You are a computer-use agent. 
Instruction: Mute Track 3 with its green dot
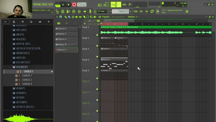point(97,57)
